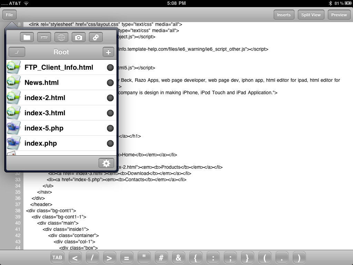
Task: Open the camera photos tab icon
Action: [x=79, y=37]
